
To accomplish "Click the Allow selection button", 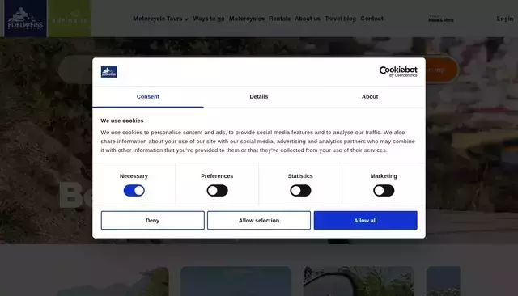I will pos(259,220).
